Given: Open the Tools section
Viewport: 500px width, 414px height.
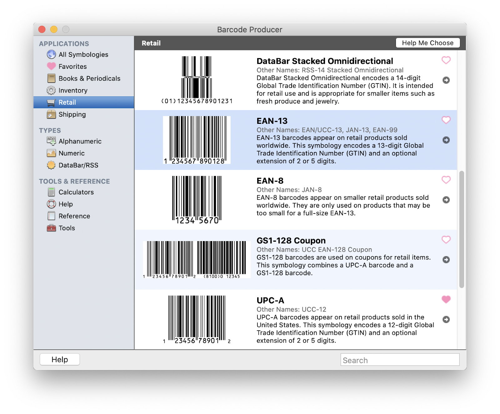Looking at the screenshot, I should click(84, 228).
